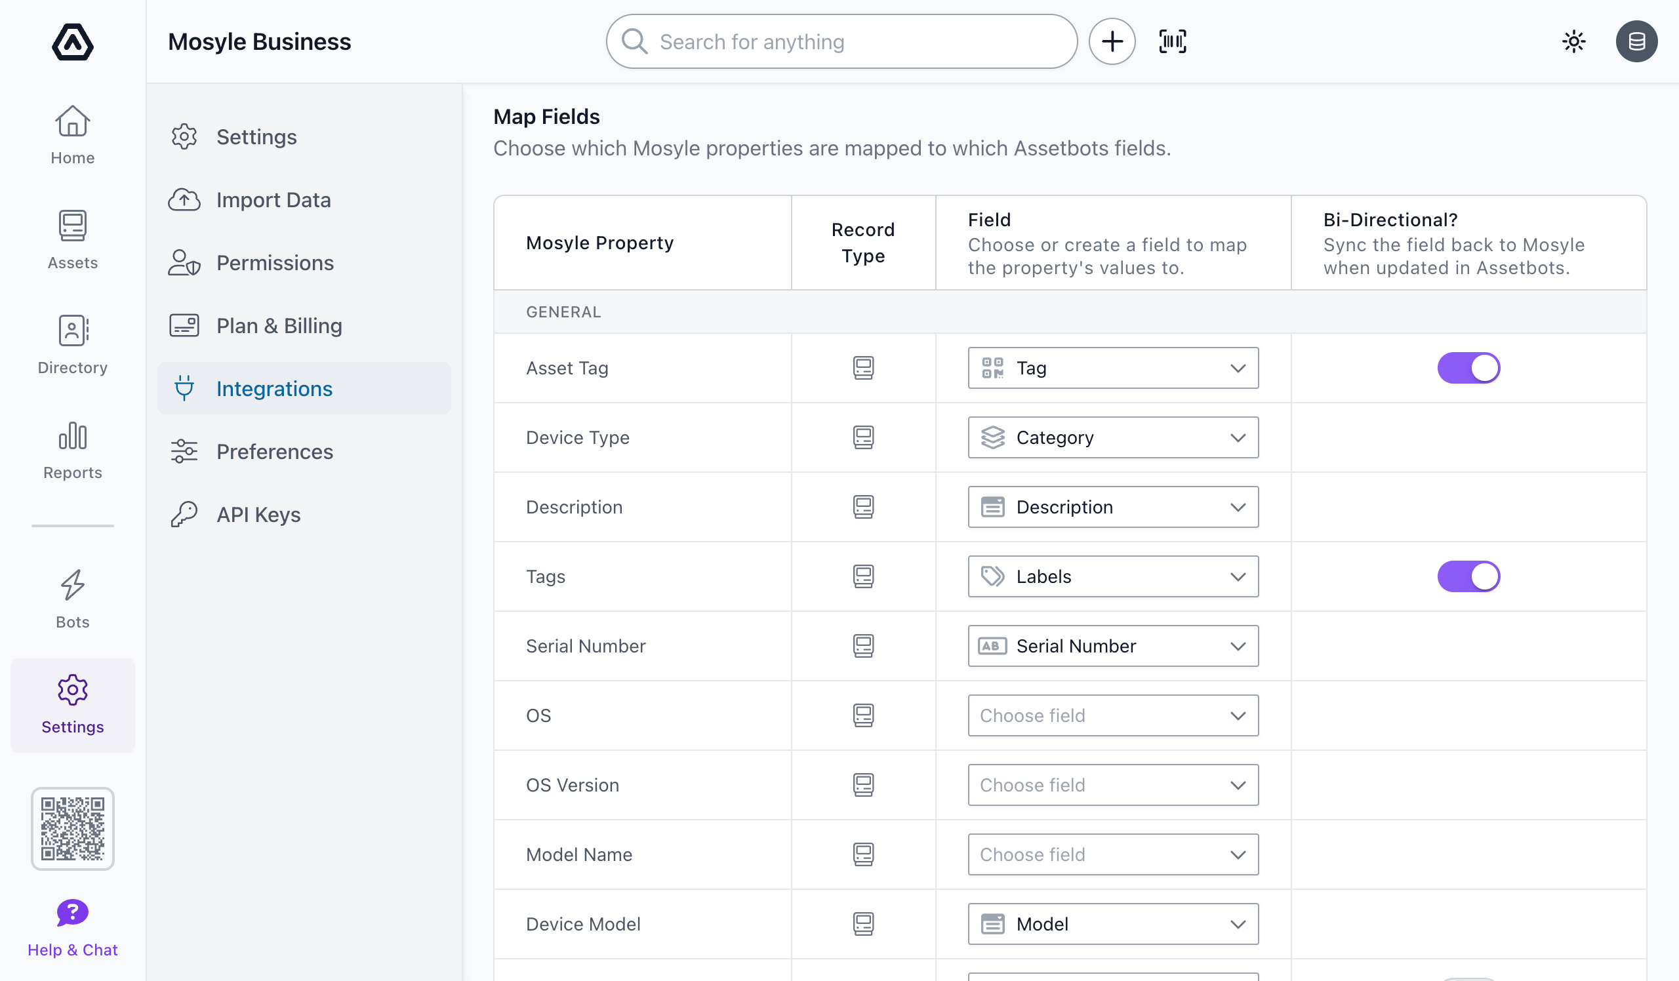Open Help & Chat
This screenshot has width=1679, height=981.
(x=73, y=929)
